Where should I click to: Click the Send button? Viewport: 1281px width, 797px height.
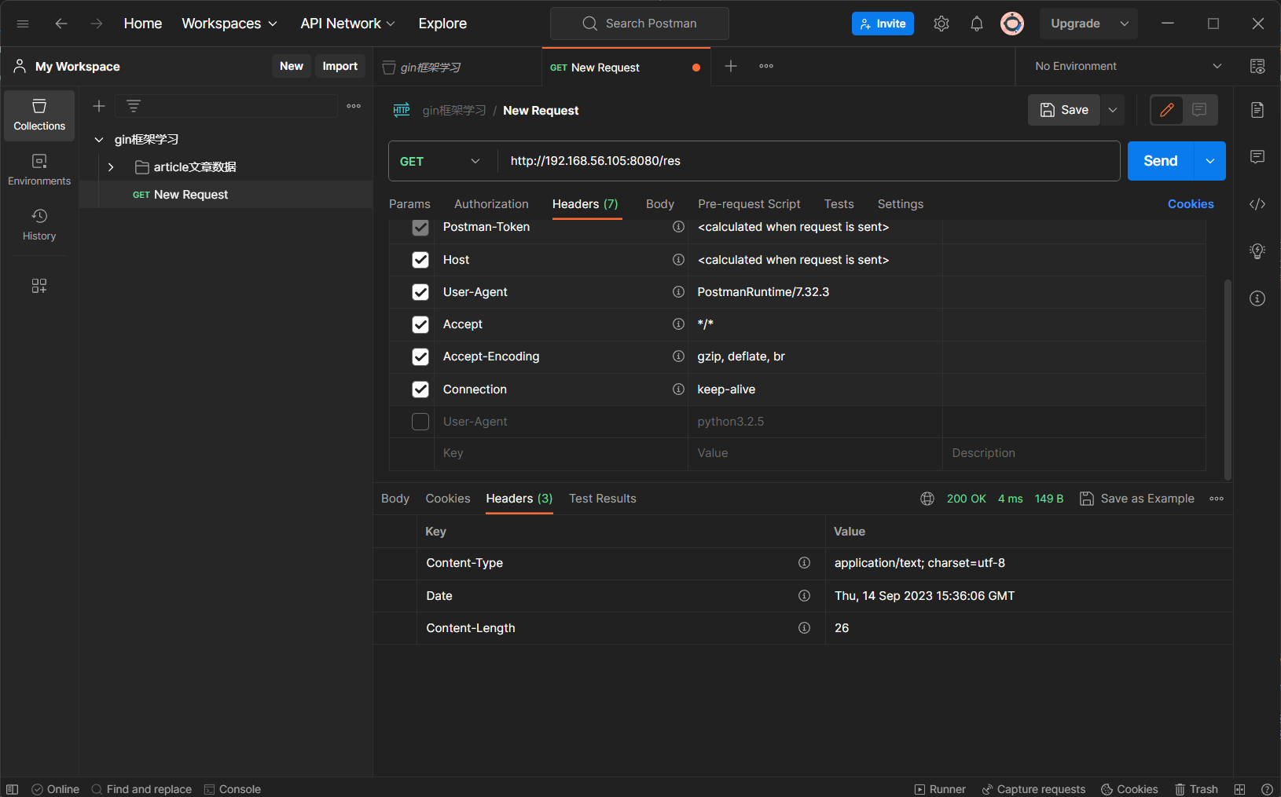pyautogui.click(x=1161, y=161)
